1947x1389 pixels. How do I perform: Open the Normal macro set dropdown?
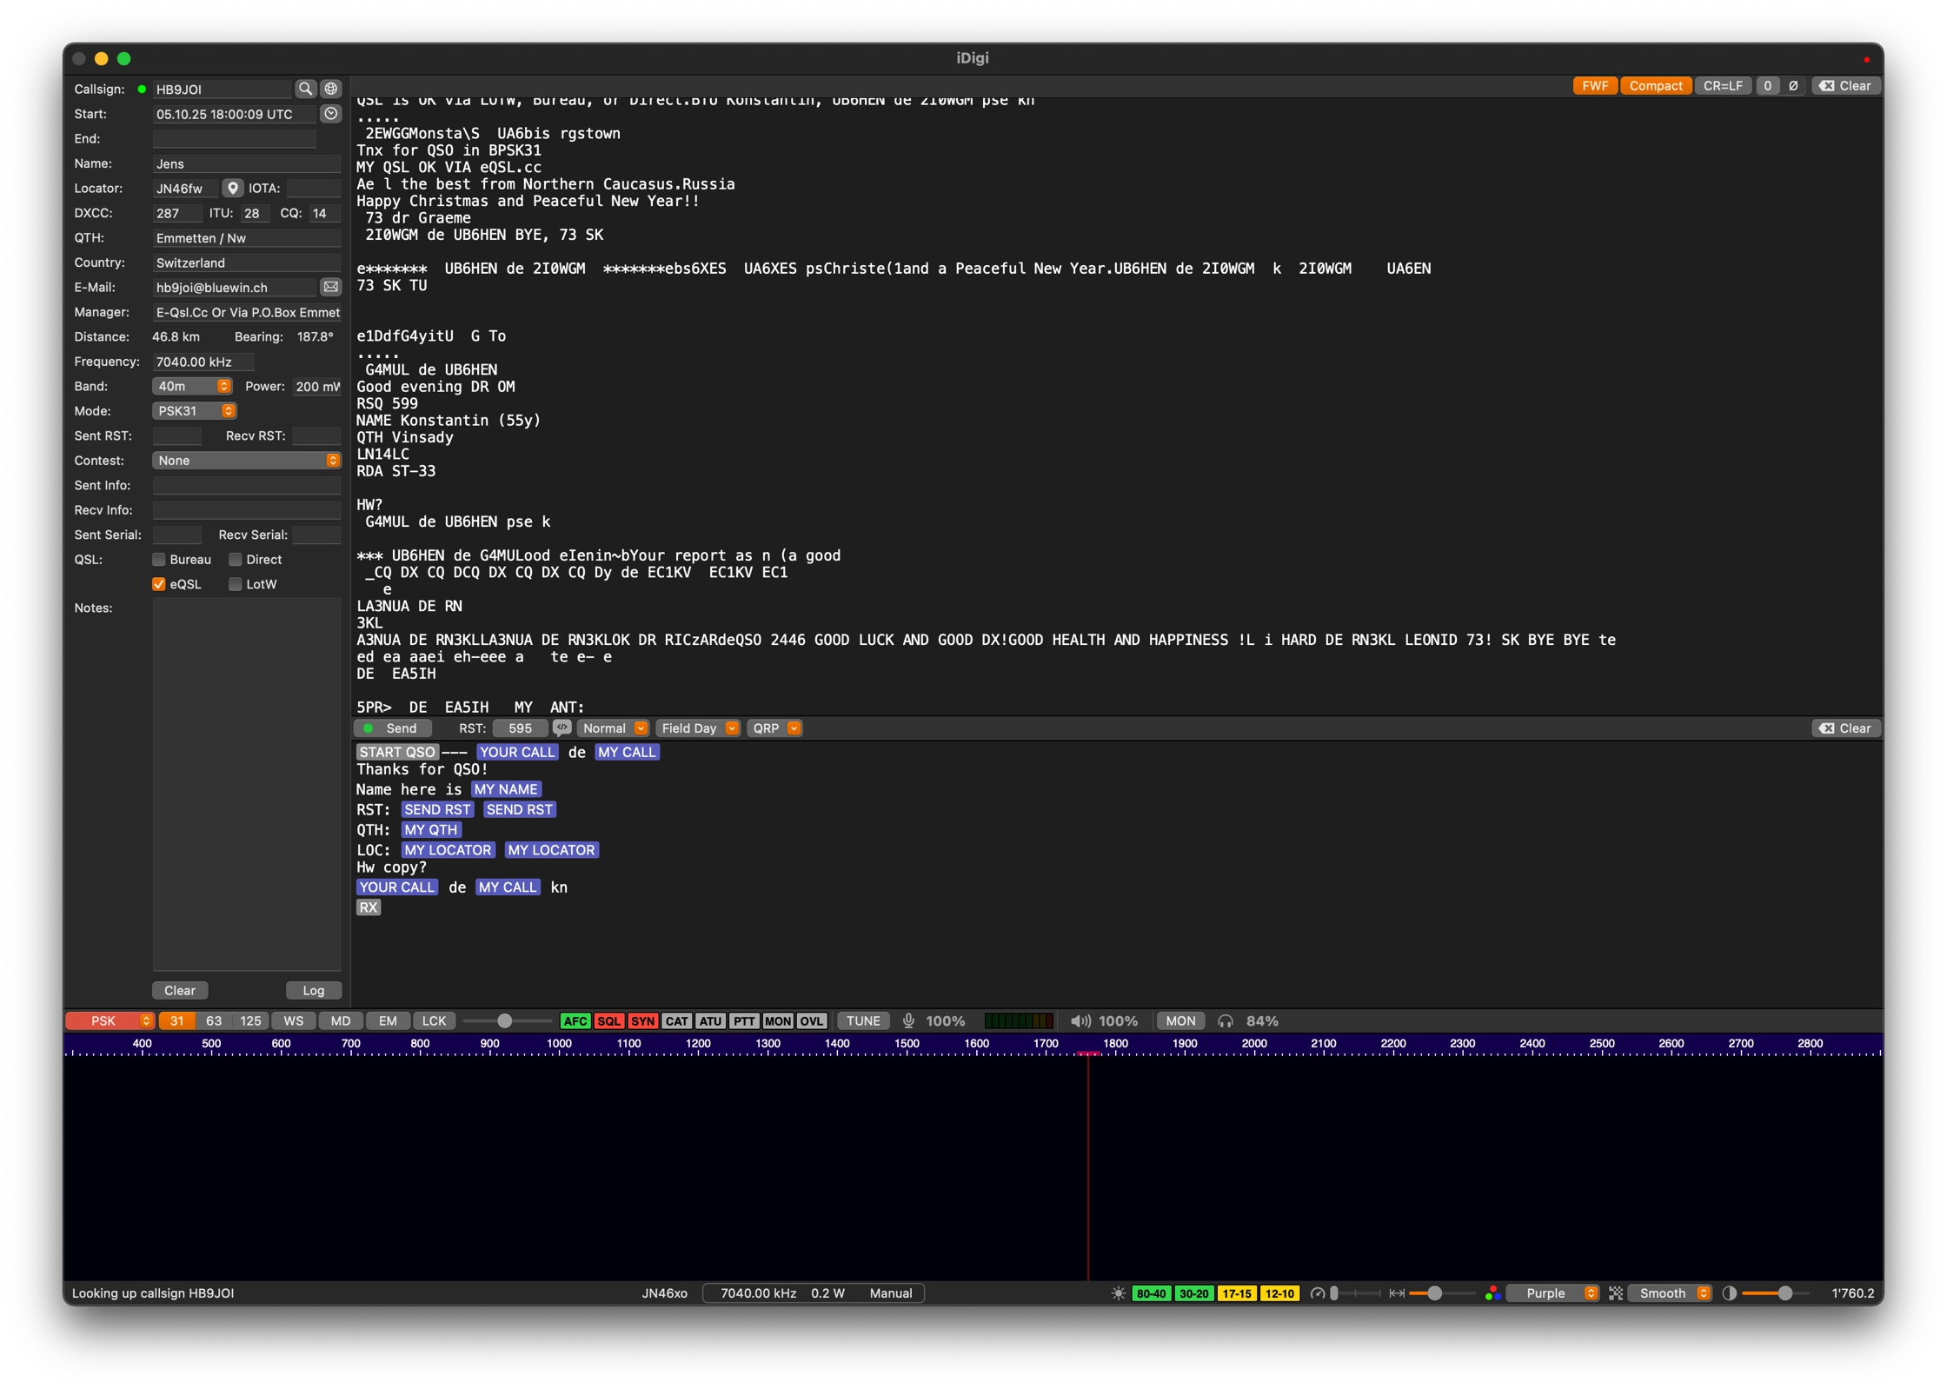614,728
